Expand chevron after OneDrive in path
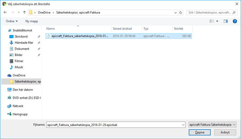The image size is (241, 139). coord(53,13)
